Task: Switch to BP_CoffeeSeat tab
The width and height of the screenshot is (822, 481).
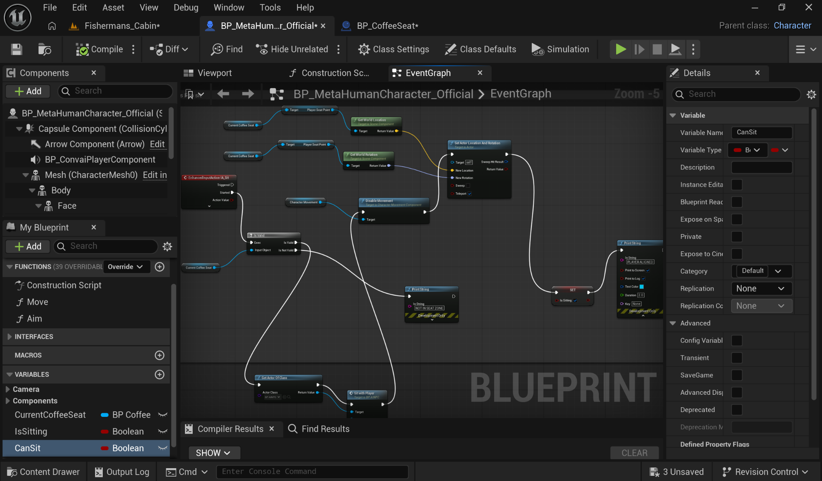Action: coord(380,26)
